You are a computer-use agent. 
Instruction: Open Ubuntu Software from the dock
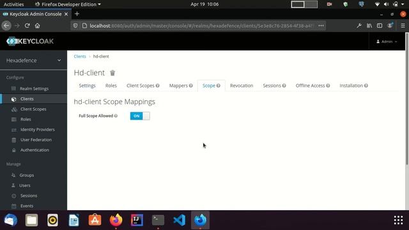[x=95, y=220]
